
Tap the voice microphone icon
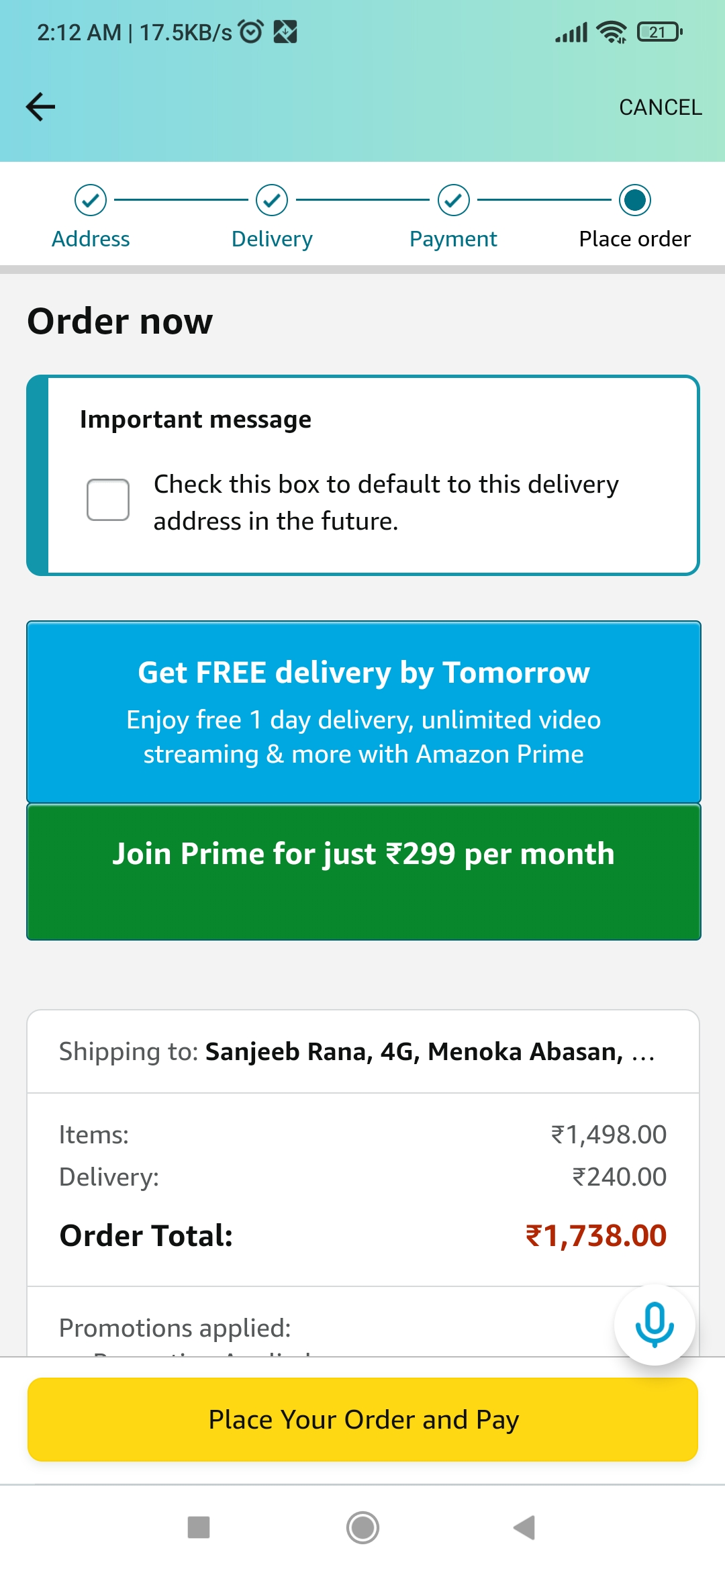click(x=655, y=1325)
